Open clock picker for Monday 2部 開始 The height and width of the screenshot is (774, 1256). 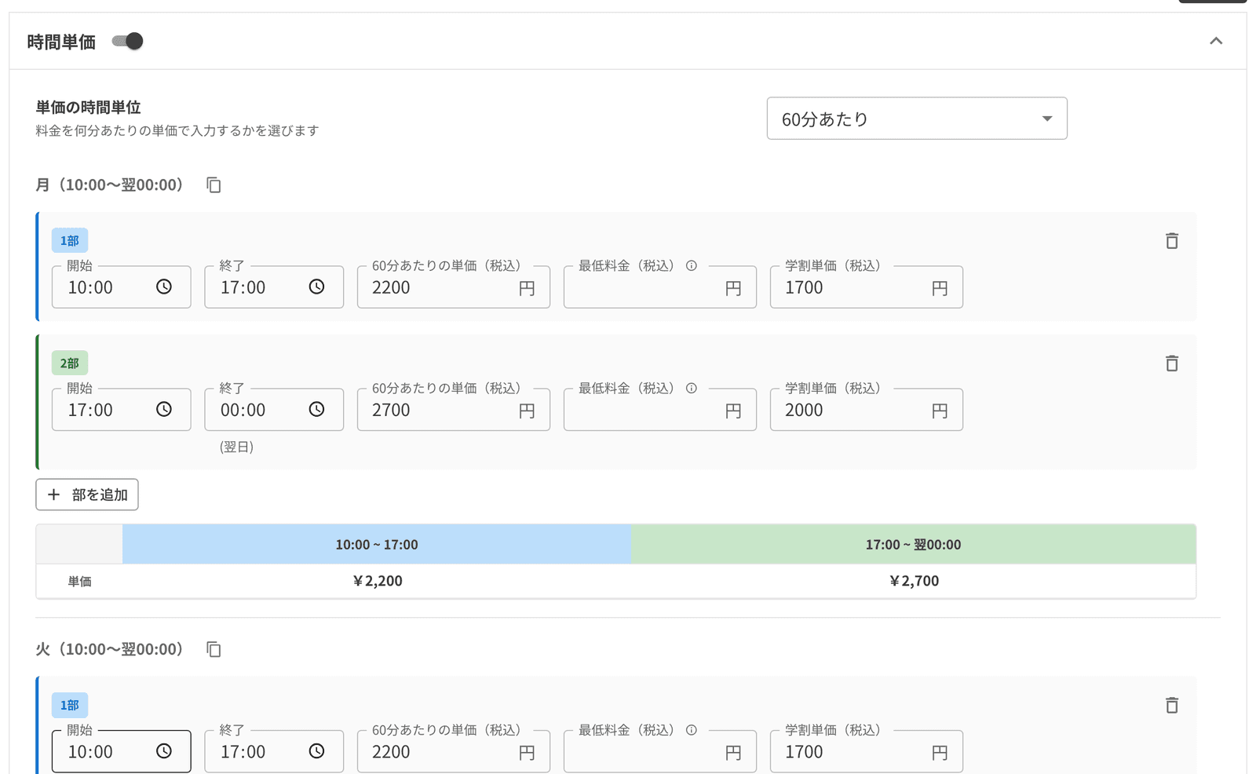pos(164,410)
